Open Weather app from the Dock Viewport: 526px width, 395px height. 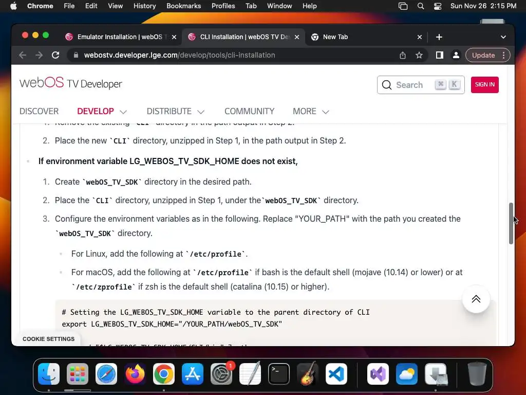click(x=407, y=374)
